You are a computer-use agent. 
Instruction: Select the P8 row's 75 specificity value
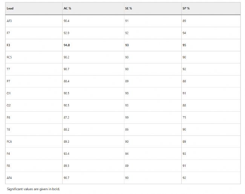click(184, 117)
